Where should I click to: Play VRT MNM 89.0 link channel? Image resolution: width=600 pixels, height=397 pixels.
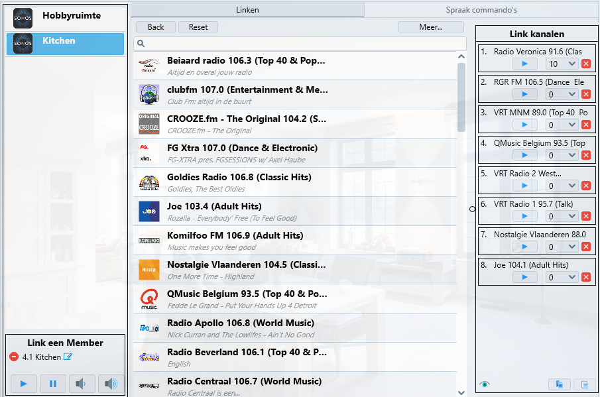[524, 125]
